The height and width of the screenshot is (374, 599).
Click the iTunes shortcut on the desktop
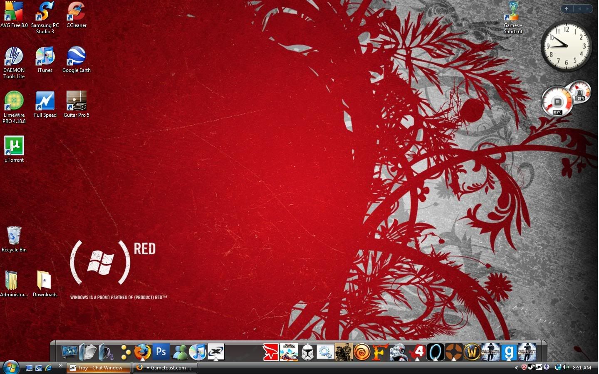[x=45, y=59]
